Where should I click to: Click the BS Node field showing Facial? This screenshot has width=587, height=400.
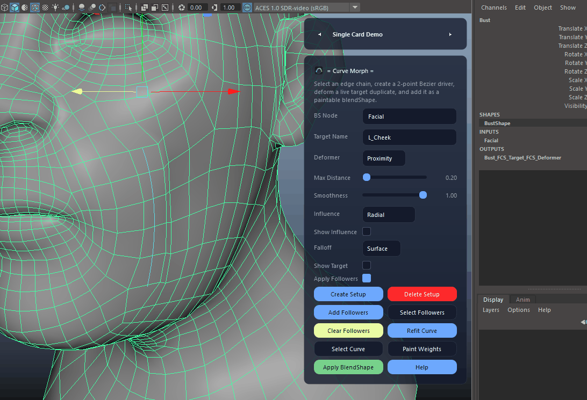(x=409, y=117)
